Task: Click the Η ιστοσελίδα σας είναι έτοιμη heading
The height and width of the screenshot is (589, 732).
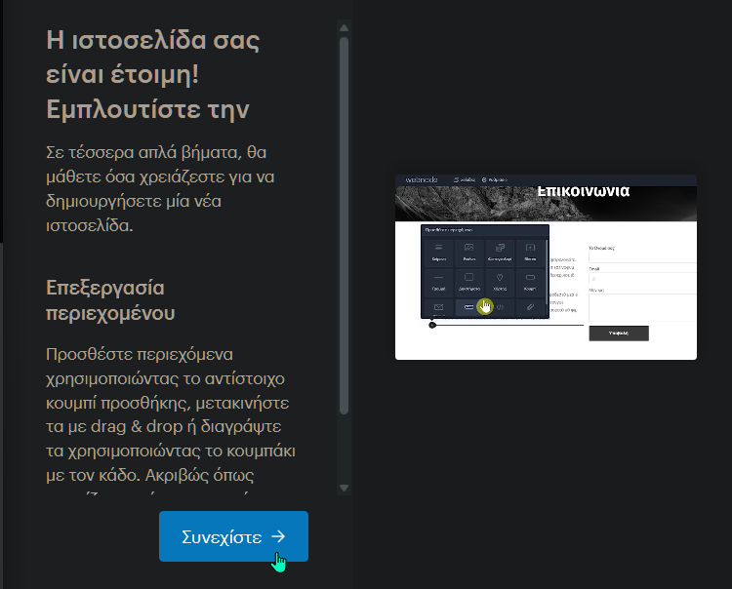Action: pos(153,74)
